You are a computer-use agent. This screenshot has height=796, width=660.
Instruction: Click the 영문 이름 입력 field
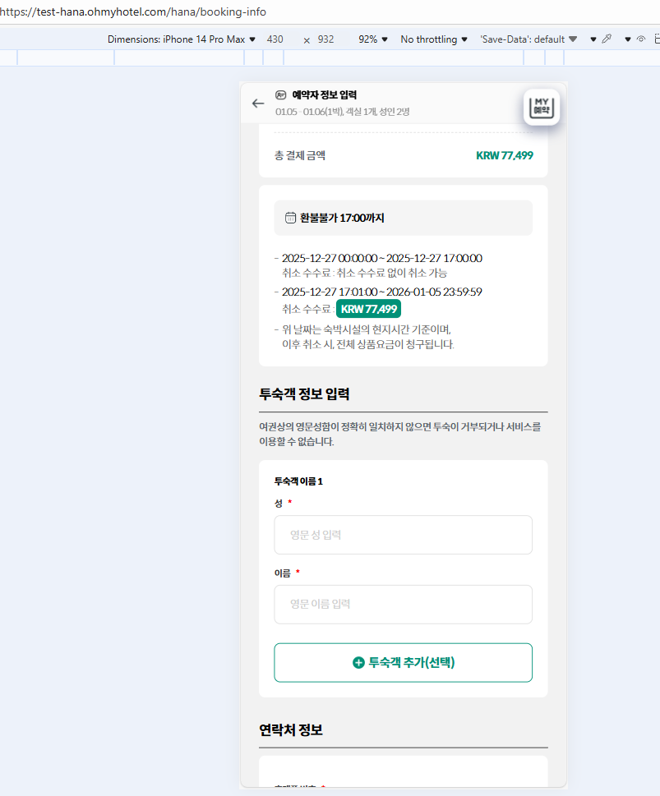[404, 605]
